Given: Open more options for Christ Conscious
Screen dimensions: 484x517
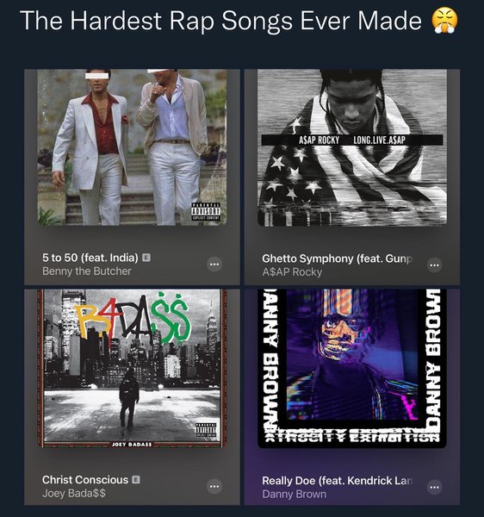Looking at the screenshot, I should coord(214,486).
